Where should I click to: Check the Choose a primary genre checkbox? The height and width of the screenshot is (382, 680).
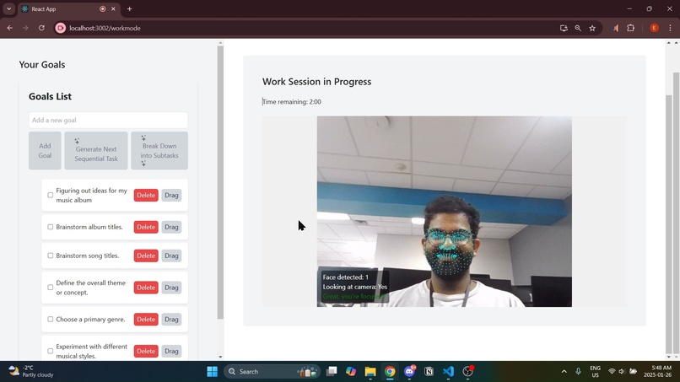tap(51, 319)
